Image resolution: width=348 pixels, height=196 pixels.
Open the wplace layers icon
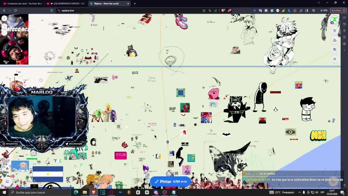point(335,59)
